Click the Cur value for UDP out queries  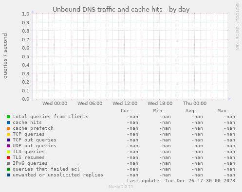tap(132, 146)
